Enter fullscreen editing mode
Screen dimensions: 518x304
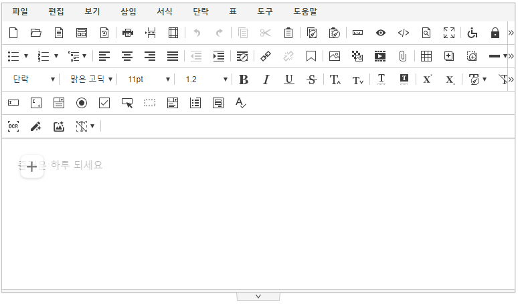449,33
